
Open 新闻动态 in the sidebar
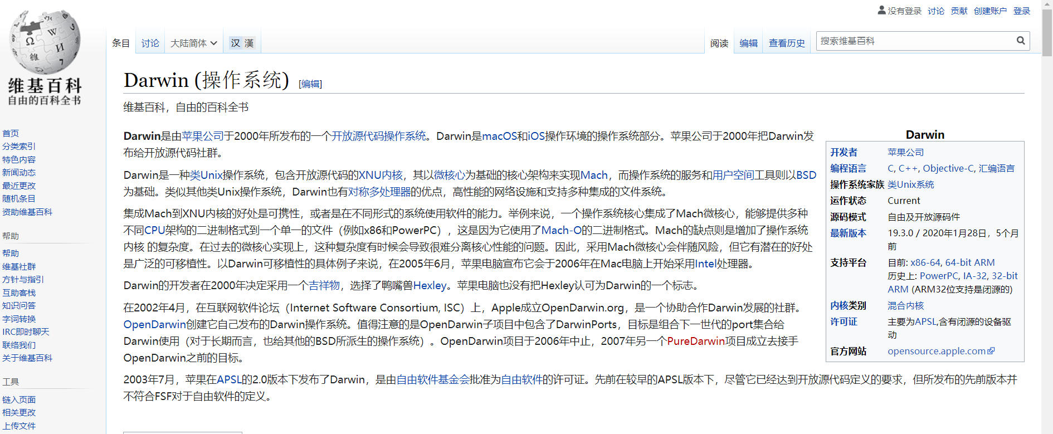(19, 173)
